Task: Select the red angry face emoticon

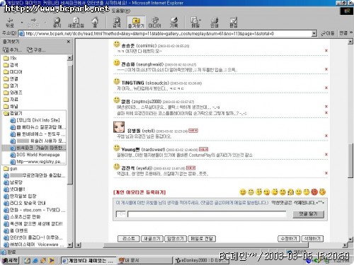Action: [314, 192]
